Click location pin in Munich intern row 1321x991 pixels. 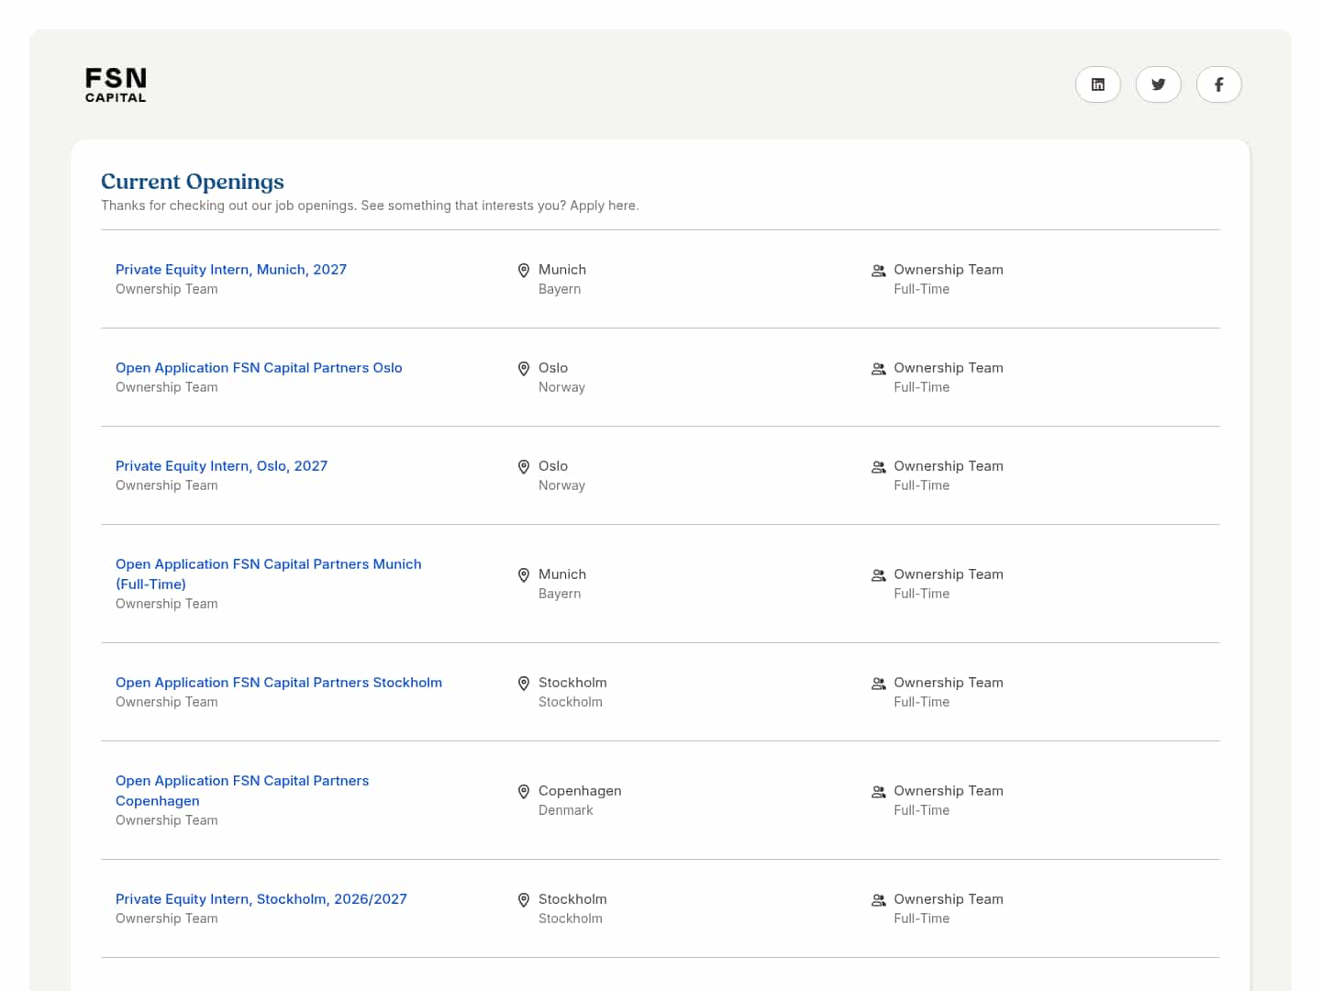pos(524,271)
